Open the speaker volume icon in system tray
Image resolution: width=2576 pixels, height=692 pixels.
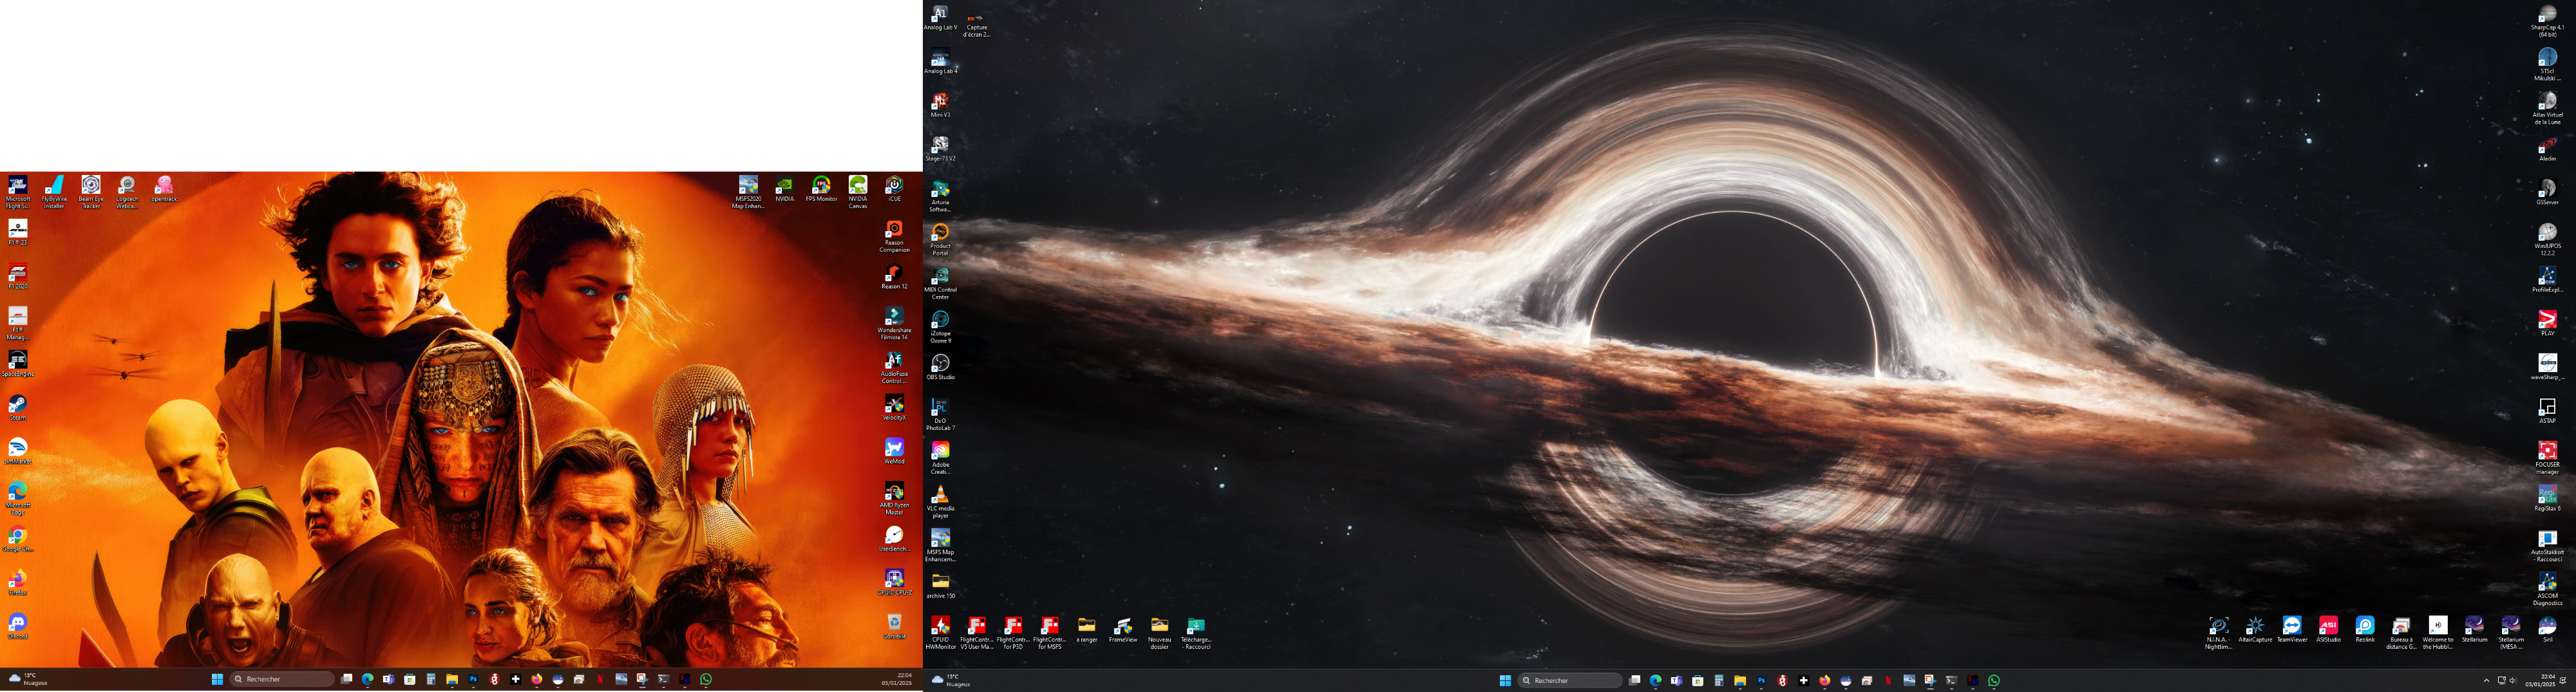[2513, 681]
